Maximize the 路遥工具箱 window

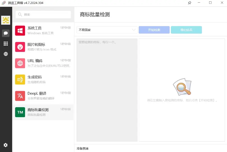click(x=210, y=3)
